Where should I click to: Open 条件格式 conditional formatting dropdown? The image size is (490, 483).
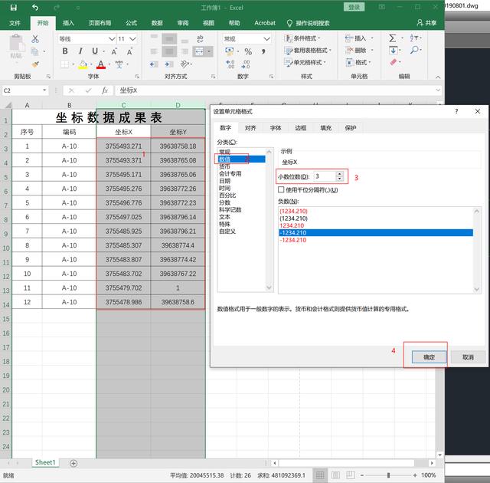(x=302, y=38)
